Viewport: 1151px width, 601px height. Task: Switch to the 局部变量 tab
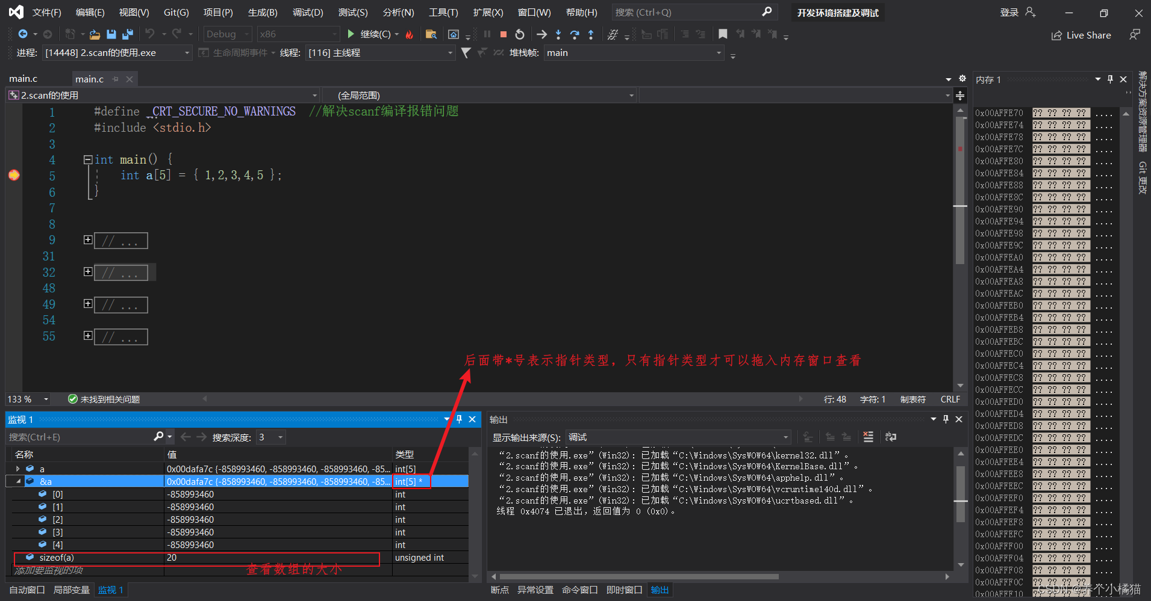point(72,590)
